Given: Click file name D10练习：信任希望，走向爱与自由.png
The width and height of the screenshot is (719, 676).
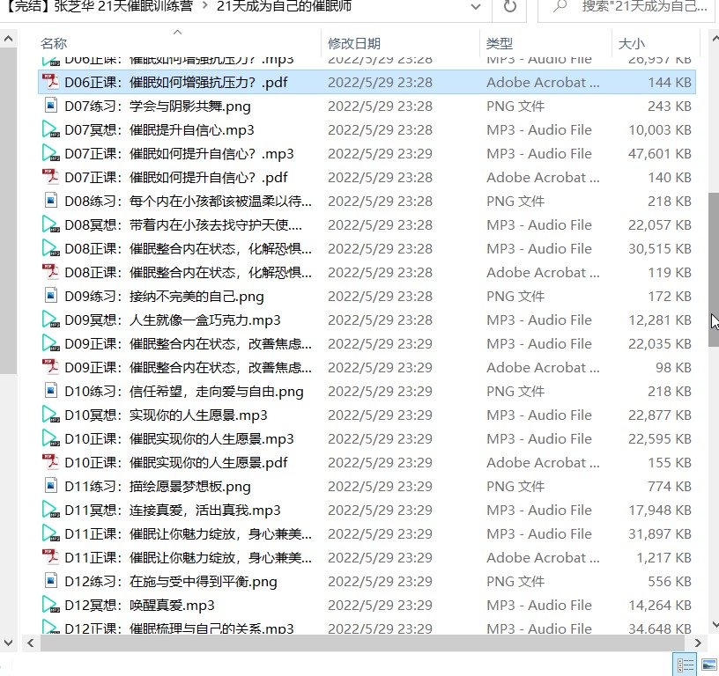Looking at the screenshot, I should click(x=184, y=392).
